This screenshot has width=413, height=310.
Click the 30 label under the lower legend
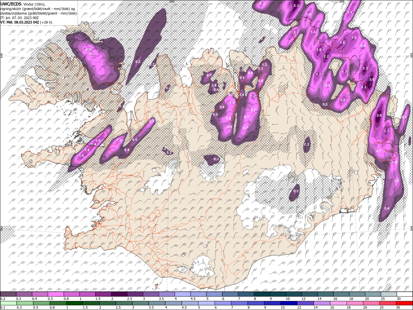(x=399, y=307)
